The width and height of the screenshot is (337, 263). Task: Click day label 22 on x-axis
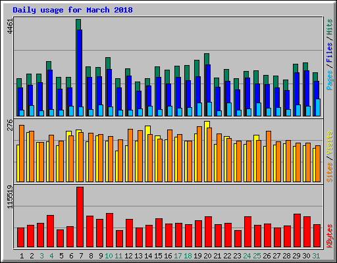click(227, 256)
